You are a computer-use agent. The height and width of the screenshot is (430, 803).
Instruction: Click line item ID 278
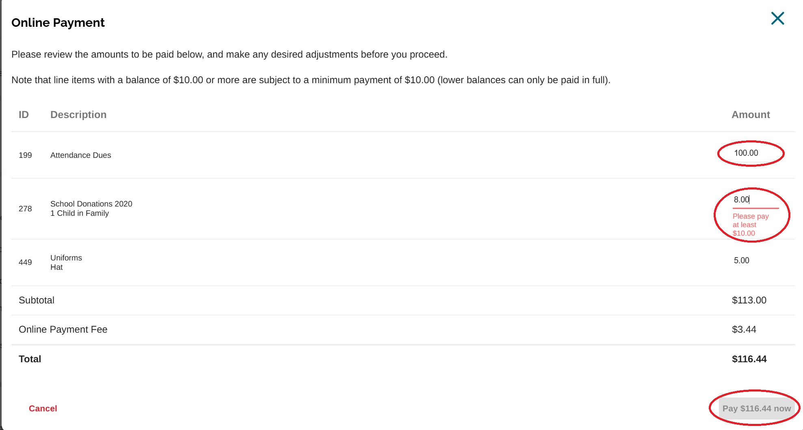[25, 209]
